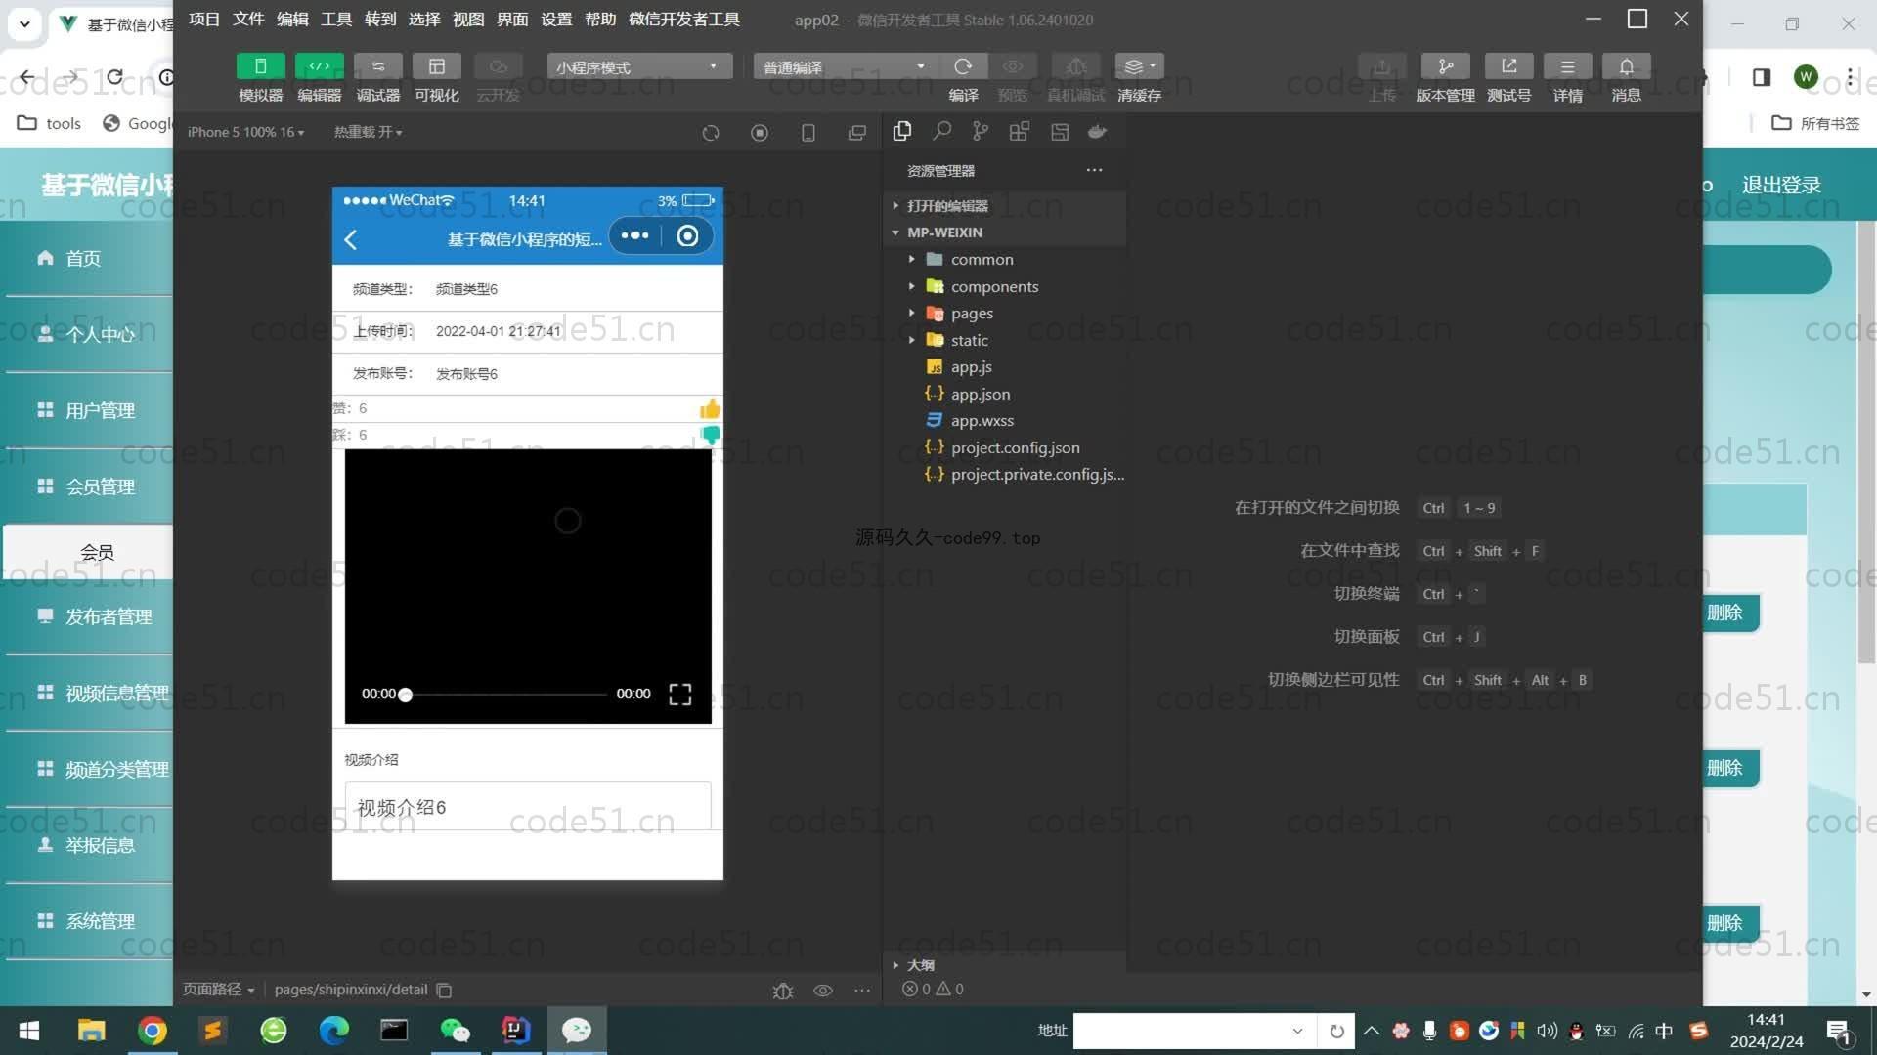Open the app.wxss file
The image size is (1877, 1055).
pos(1007,420)
